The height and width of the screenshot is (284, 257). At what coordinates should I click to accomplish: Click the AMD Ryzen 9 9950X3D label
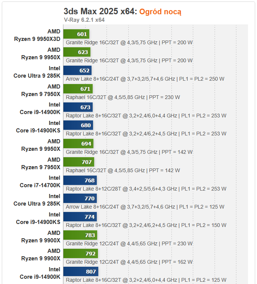[x=37, y=35]
